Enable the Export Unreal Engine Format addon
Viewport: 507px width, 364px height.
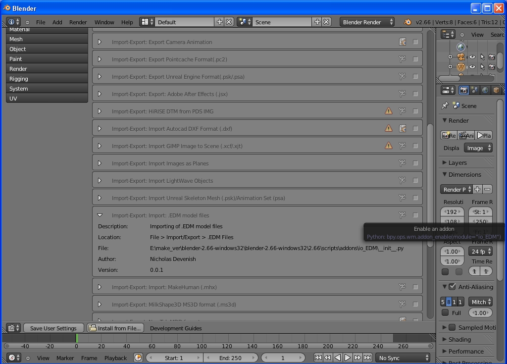(x=415, y=76)
